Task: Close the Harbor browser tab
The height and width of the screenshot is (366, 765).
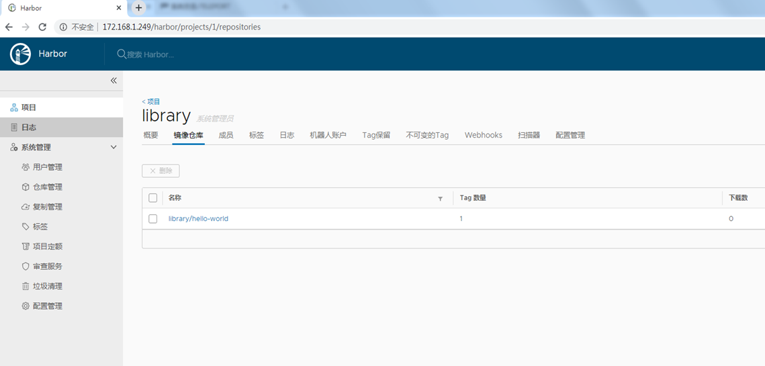Action: point(119,8)
